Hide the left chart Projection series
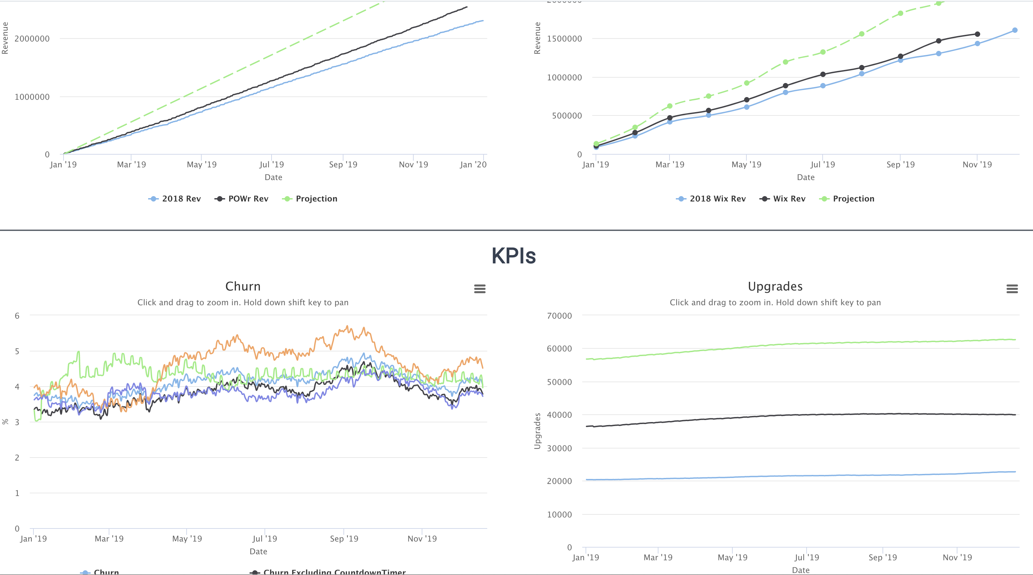The image size is (1033, 575). point(316,198)
